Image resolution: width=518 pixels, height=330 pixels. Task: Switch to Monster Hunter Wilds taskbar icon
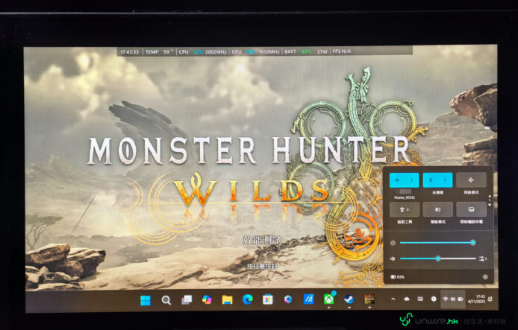coord(369,299)
